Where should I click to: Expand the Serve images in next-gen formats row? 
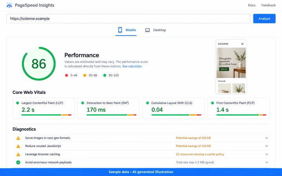click(141, 138)
